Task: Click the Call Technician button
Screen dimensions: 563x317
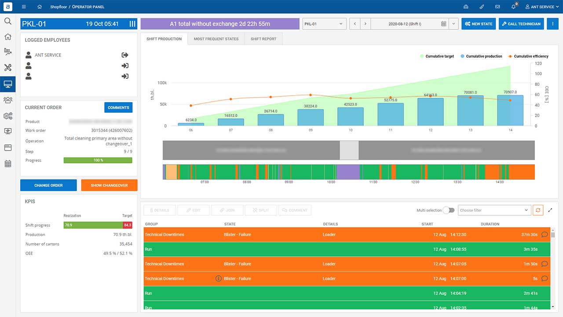Action: point(521,24)
